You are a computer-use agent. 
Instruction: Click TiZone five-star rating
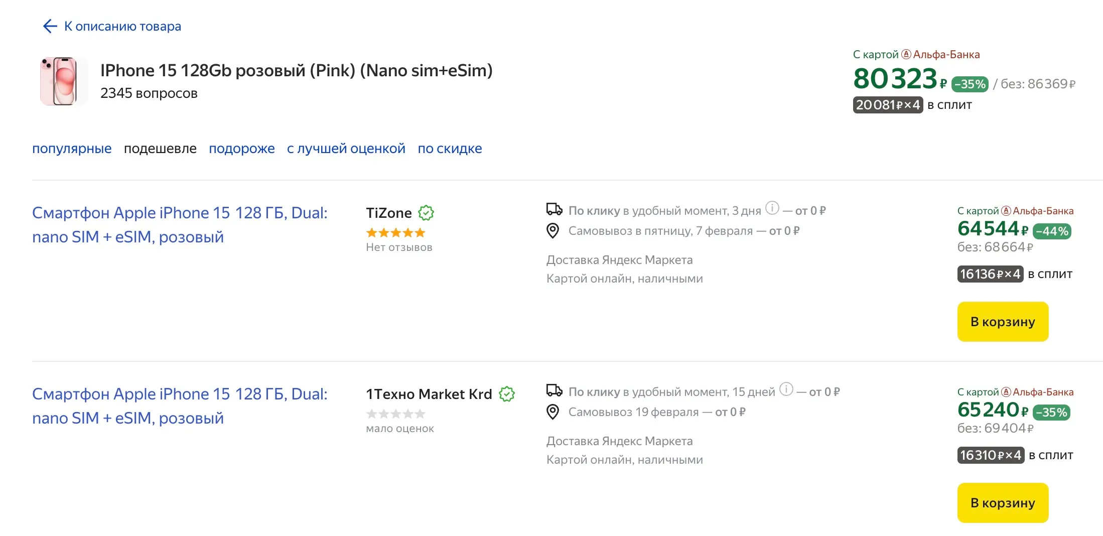point(395,233)
